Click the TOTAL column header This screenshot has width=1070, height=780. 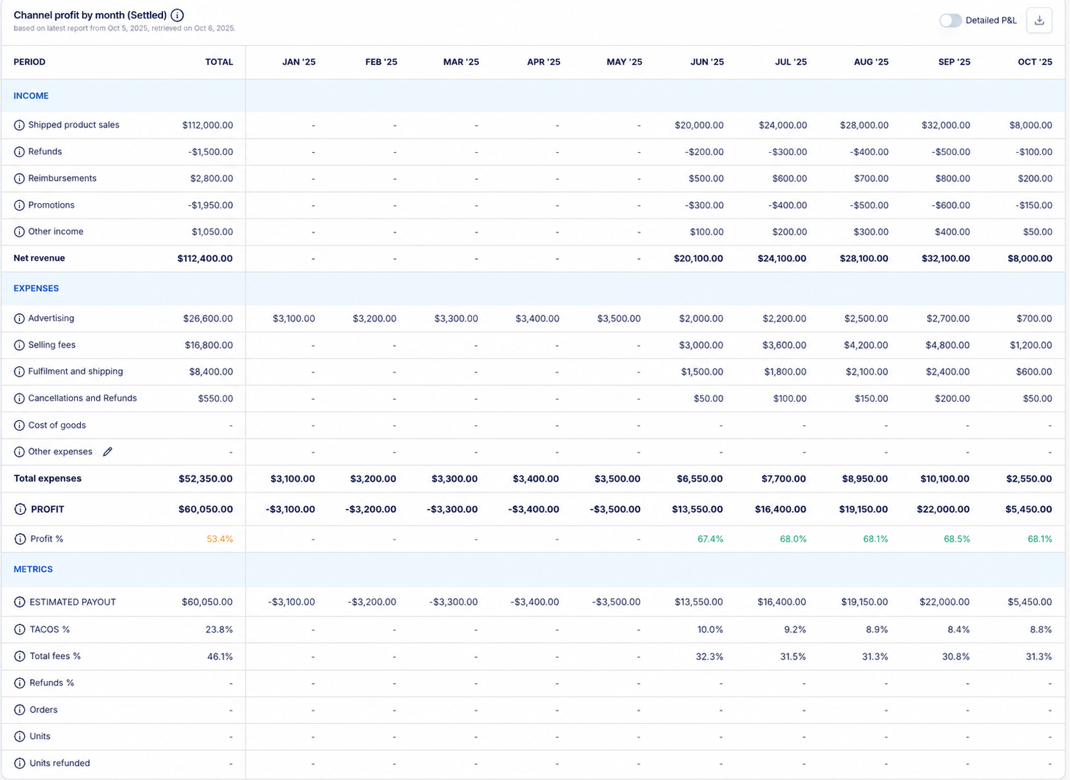219,62
